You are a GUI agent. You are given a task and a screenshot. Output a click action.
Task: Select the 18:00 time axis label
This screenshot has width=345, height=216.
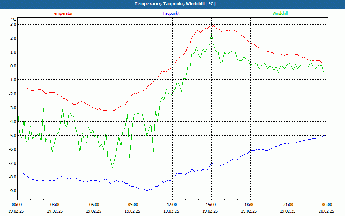coord(250,204)
